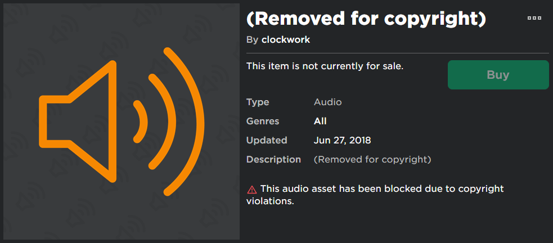Open the three-dot options menu
The image size is (553, 243).
tap(534, 19)
